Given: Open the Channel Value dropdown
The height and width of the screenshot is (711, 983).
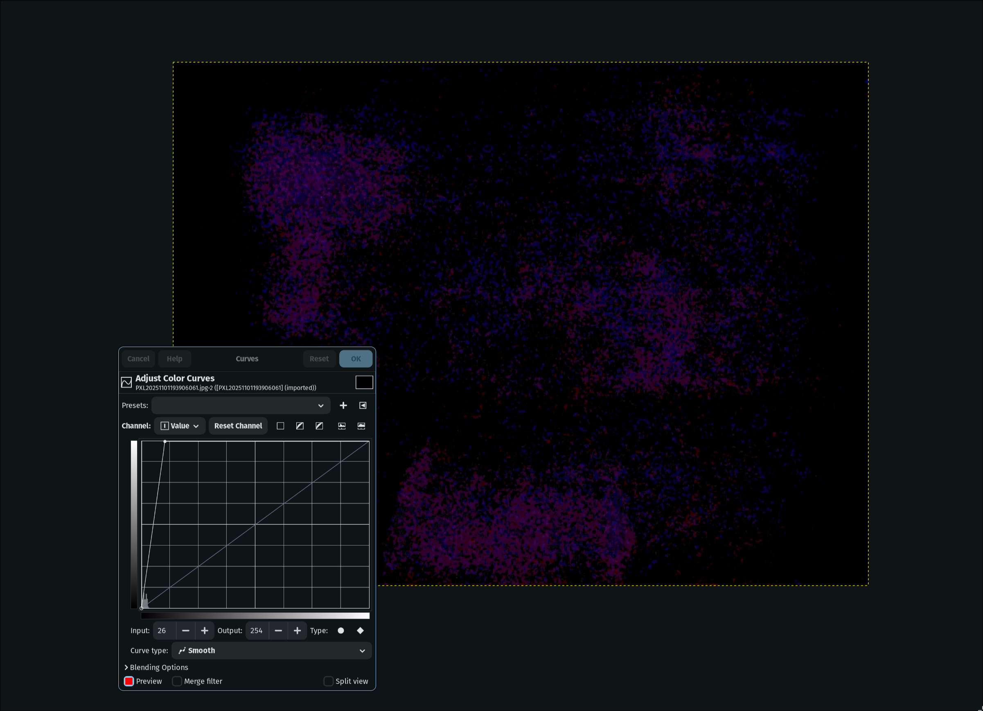Looking at the screenshot, I should [x=179, y=426].
